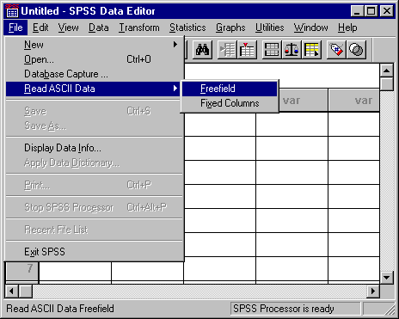The width and height of the screenshot is (399, 319).
Task: Click the Split File toolbar icon
Action: click(x=272, y=50)
